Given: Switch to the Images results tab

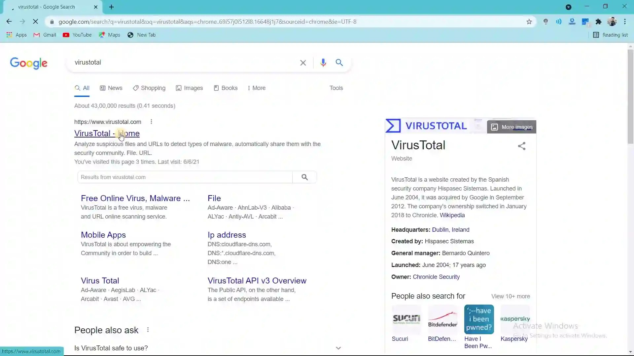Looking at the screenshot, I should point(189,88).
